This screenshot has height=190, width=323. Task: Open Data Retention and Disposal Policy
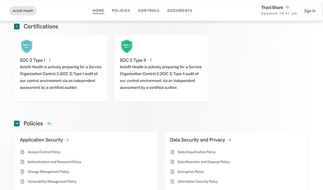(204, 162)
